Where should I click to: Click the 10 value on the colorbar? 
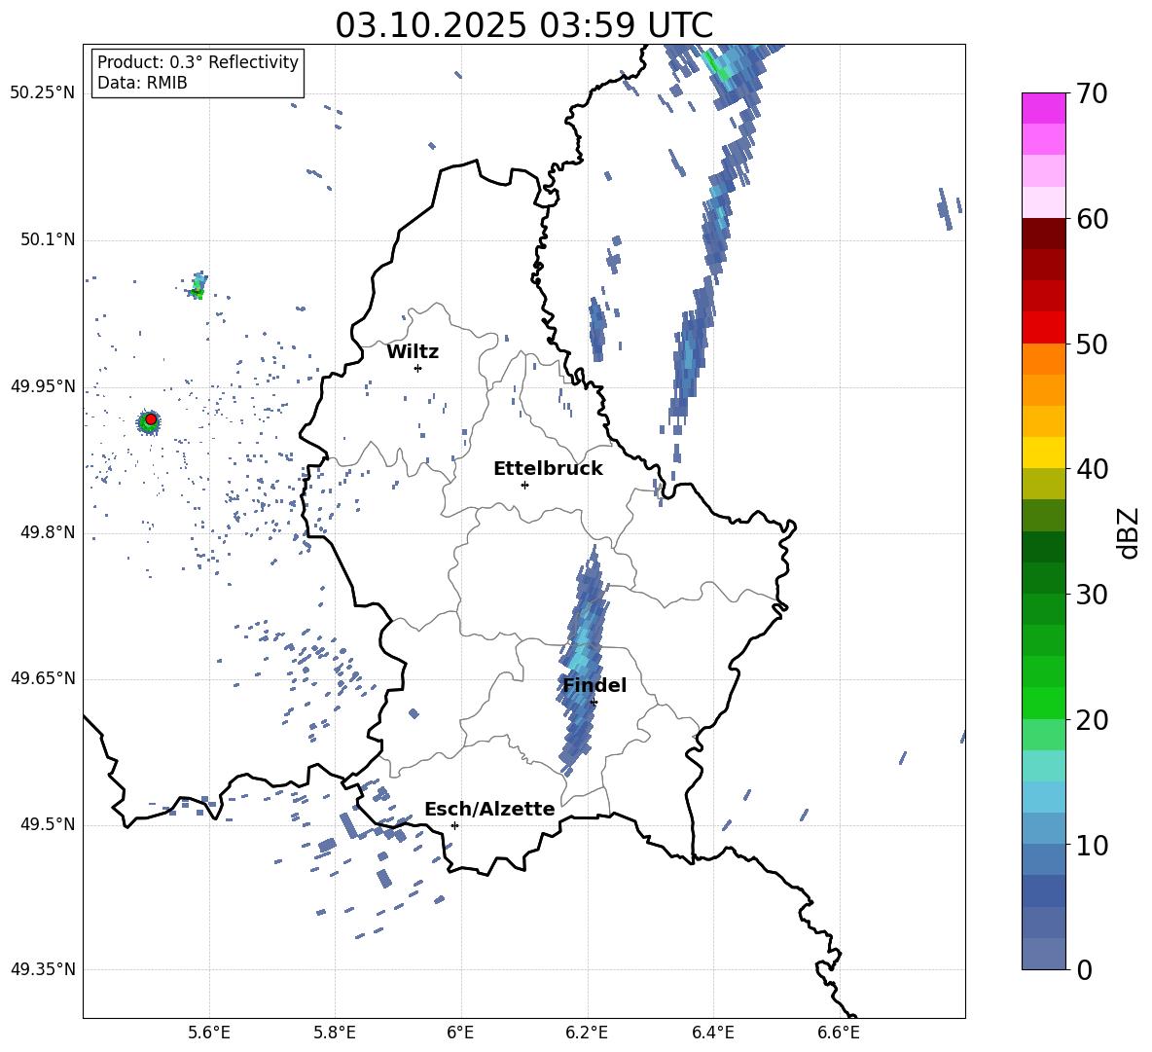(1092, 845)
